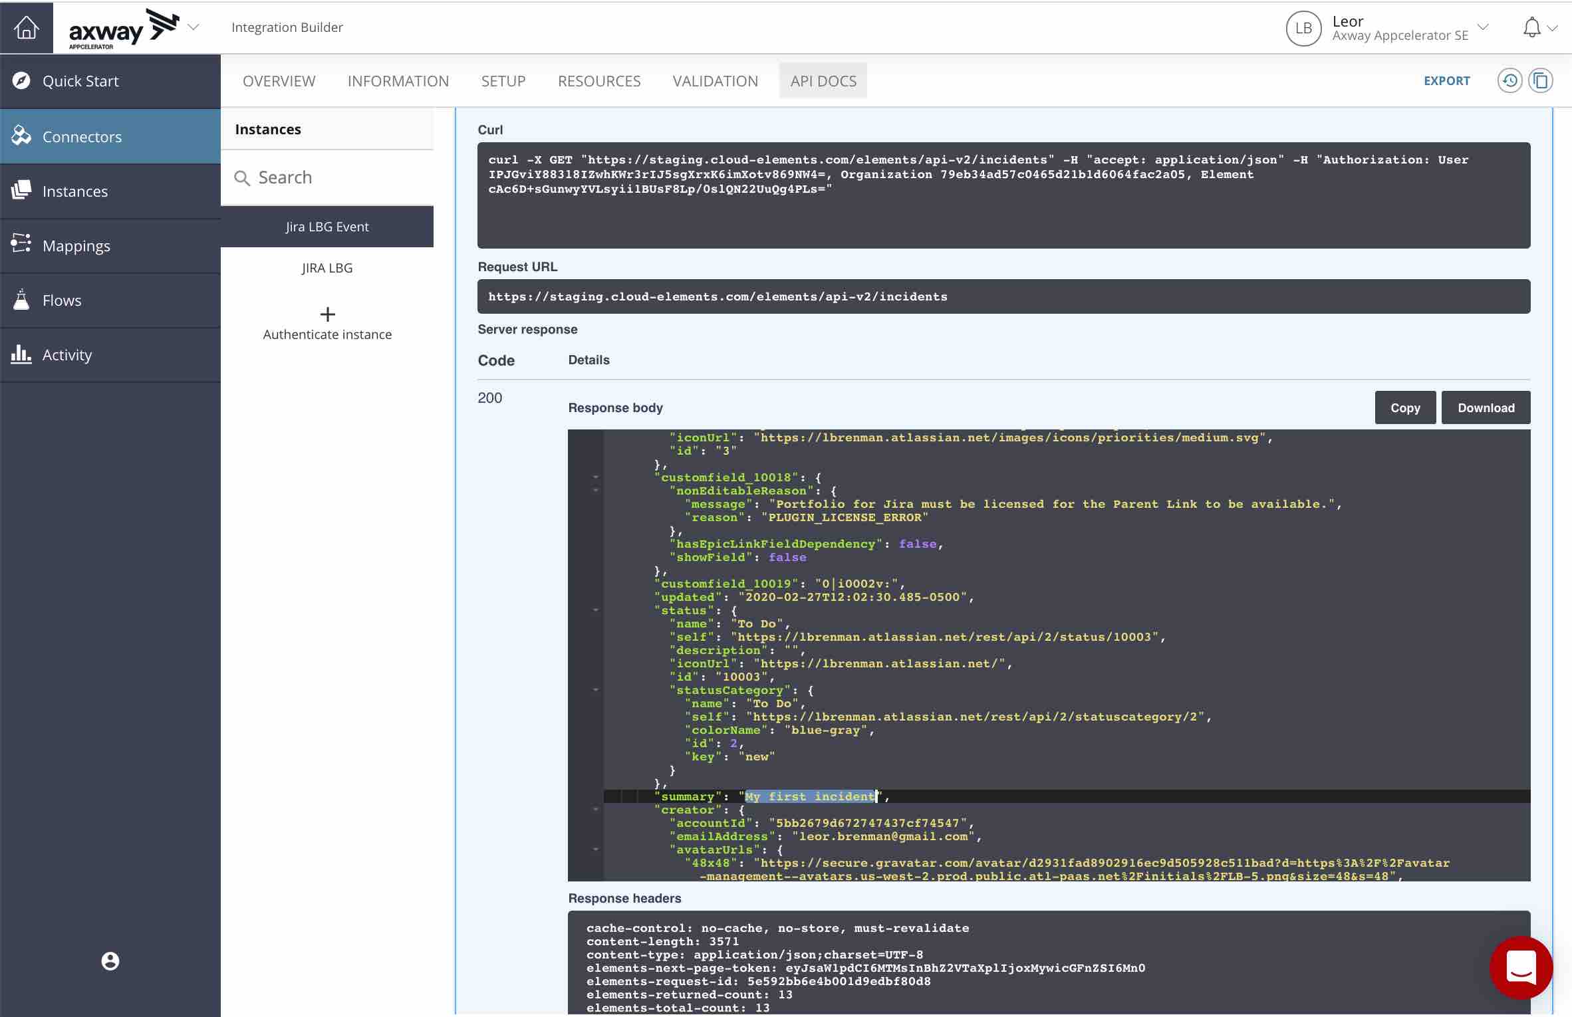
Task: Click the plus Authenticate instance icon
Action: 328,314
